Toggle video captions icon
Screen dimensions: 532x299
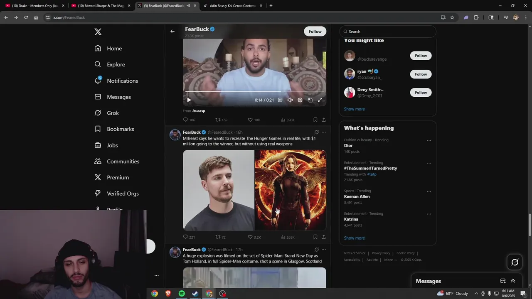point(280,100)
